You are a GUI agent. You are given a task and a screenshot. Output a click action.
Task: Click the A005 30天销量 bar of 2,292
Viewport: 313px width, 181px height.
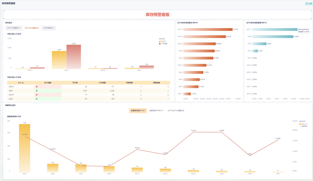74,57
